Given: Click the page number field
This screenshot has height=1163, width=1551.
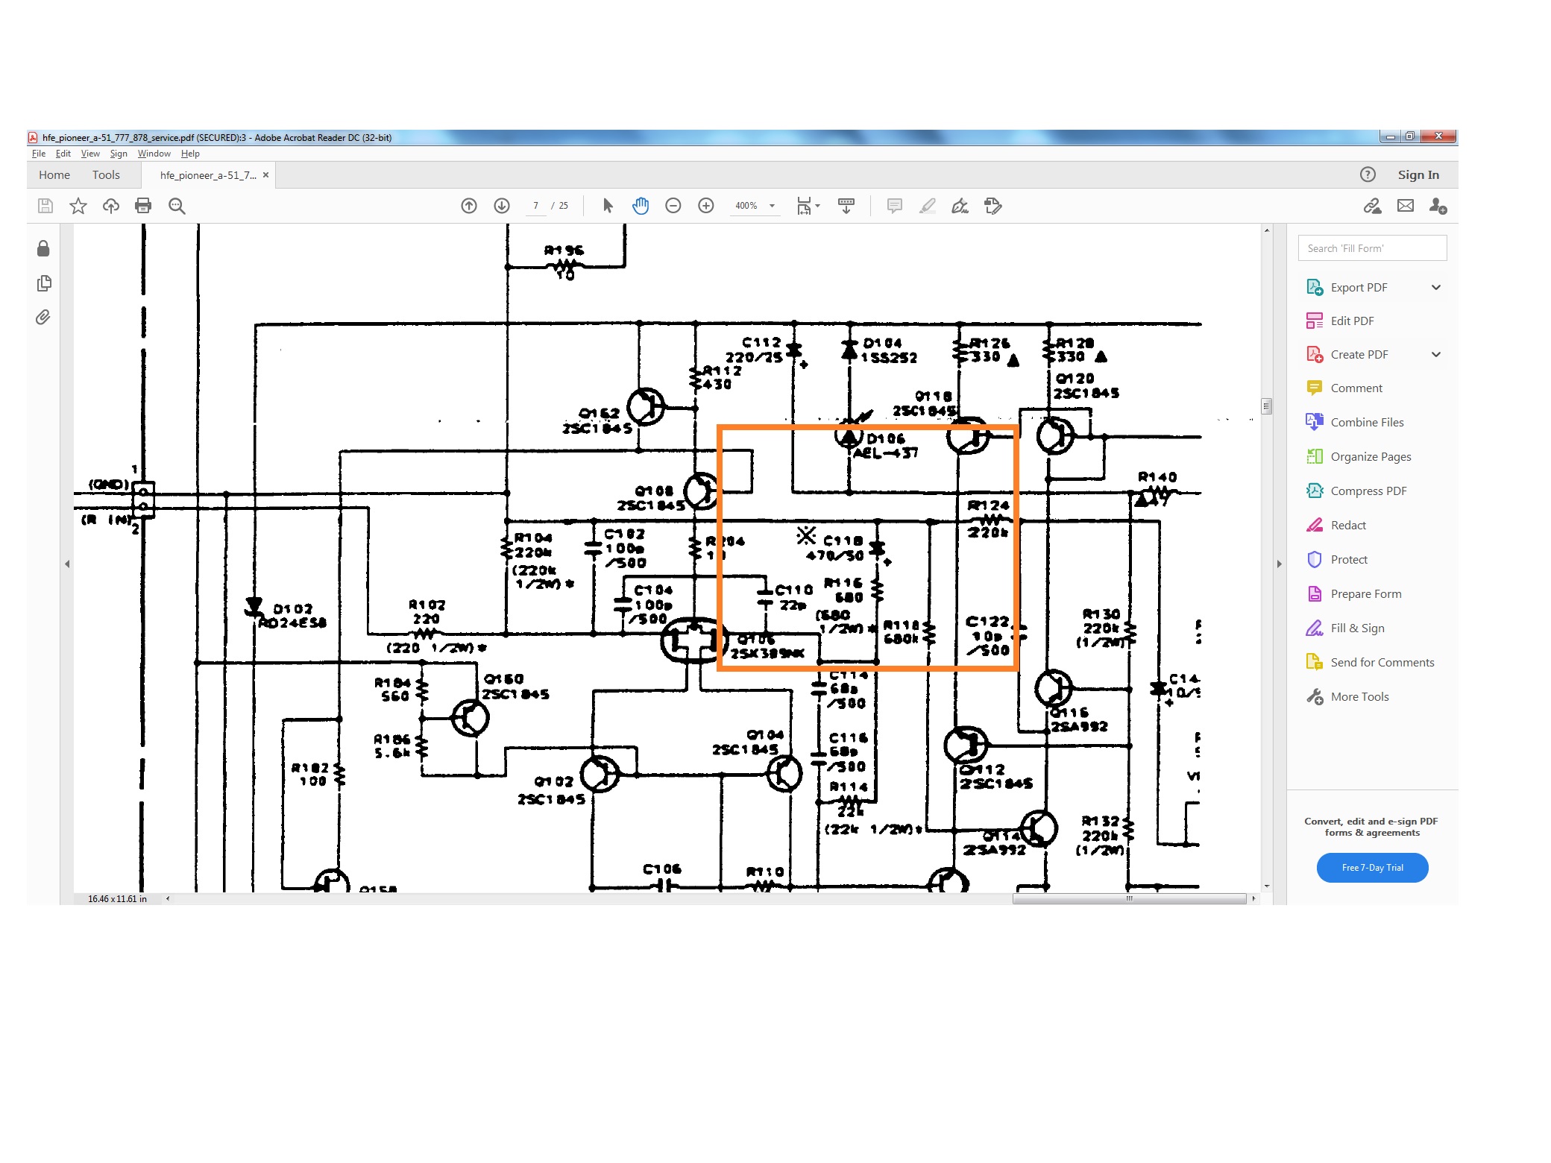Looking at the screenshot, I should [535, 206].
